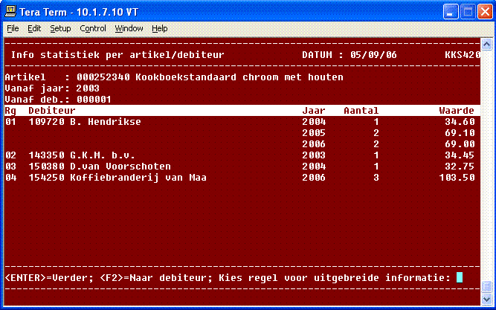The image size is (496, 310).
Task: Open the Control menu
Action: 93,28
